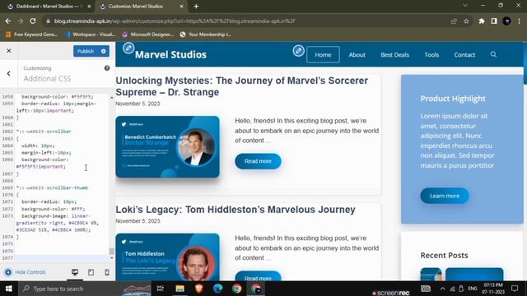This screenshot has height=296, width=527.
Task: Toggle the browser side panel
Action: (x=494, y=21)
